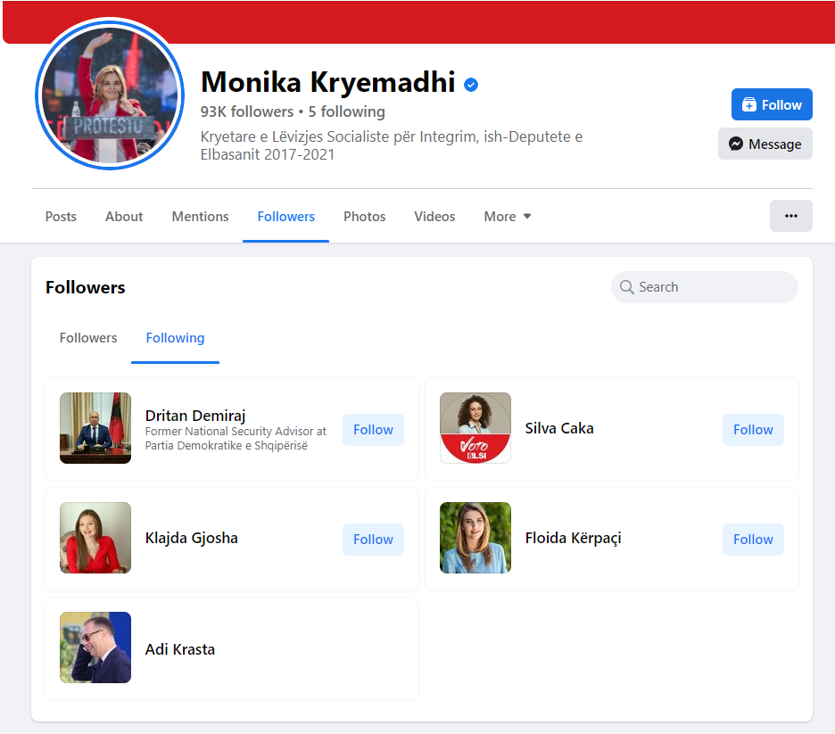Go to the Videos tab

click(x=434, y=216)
